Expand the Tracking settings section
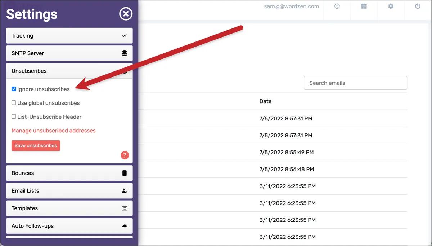 tap(69, 36)
